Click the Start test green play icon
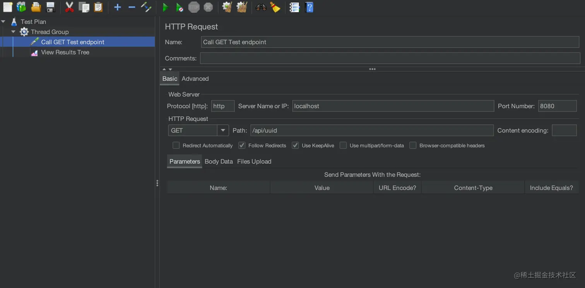The image size is (585, 288). (166, 7)
